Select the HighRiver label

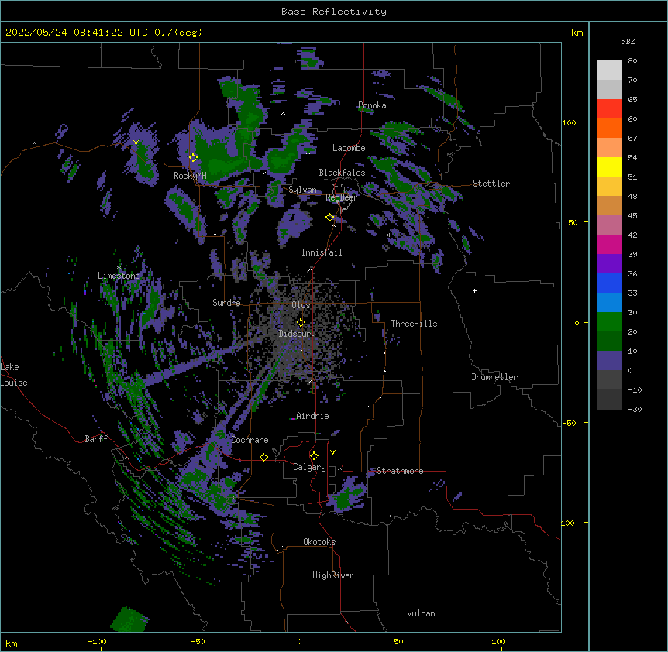coord(333,575)
